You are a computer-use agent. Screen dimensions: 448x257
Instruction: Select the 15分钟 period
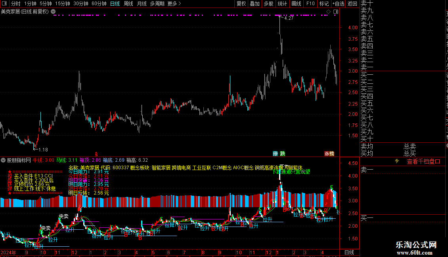(63, 4)
